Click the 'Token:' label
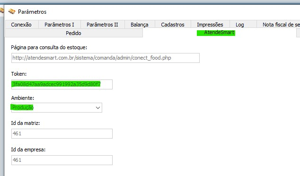300x176 pixels. click(x=19, y=74)
